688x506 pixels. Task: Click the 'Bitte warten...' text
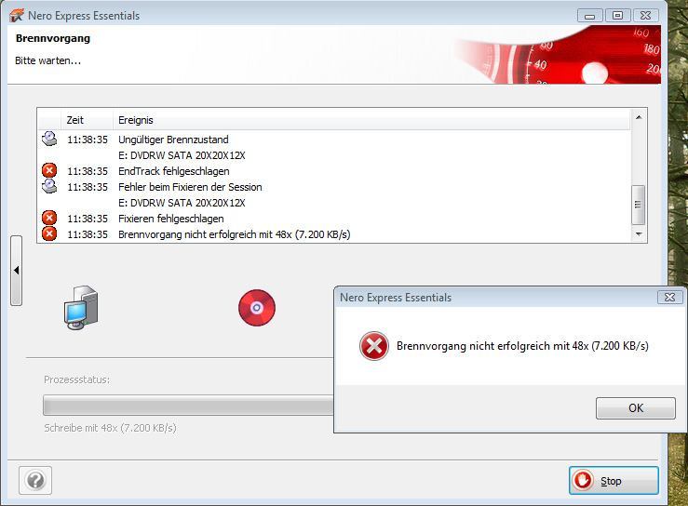point(47,60)
